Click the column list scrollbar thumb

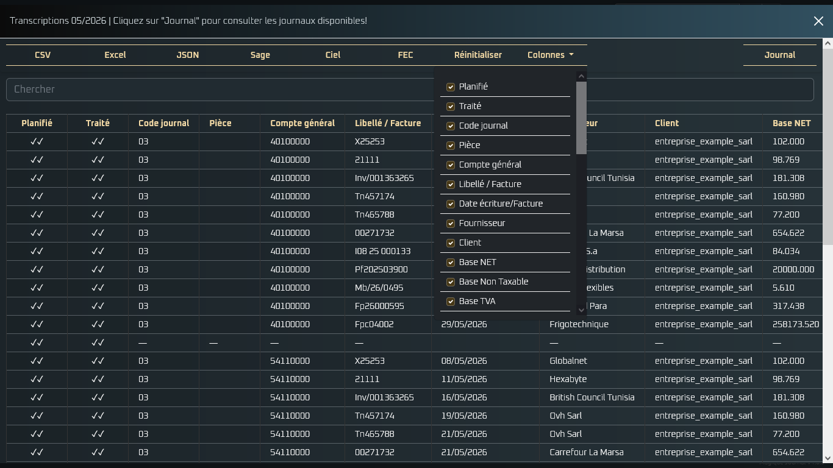[581, 118]
